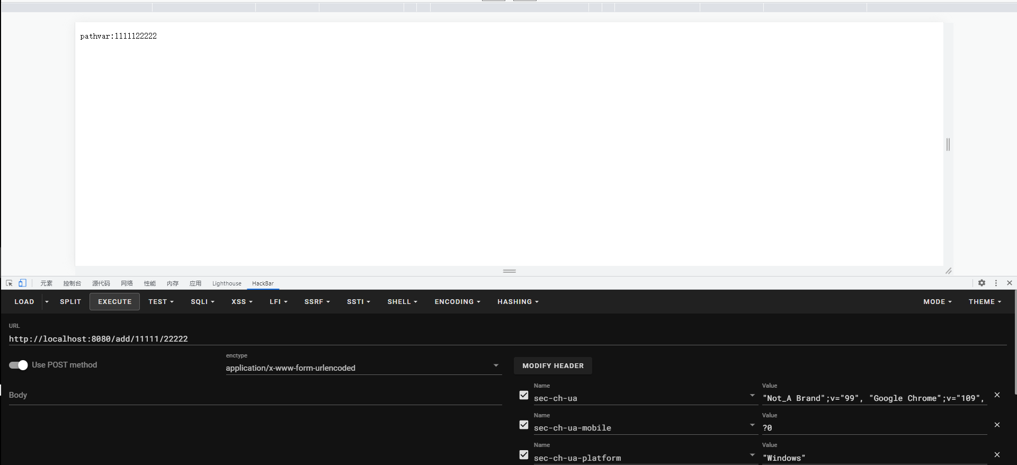The width and height of the screenshot is (1017, 465).
Task: Uncheck the sec-ch-ua header checkbox
Action: [524, 395]
